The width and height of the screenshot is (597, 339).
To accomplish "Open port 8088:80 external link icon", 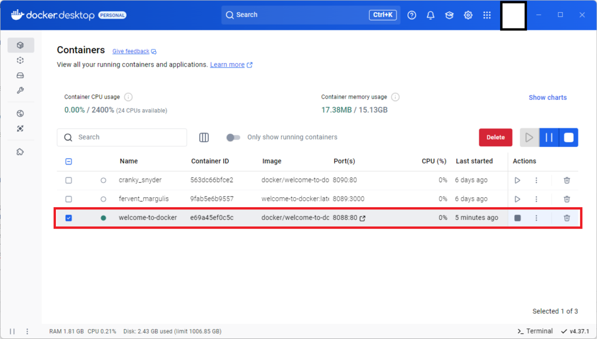I will (363, 218).
